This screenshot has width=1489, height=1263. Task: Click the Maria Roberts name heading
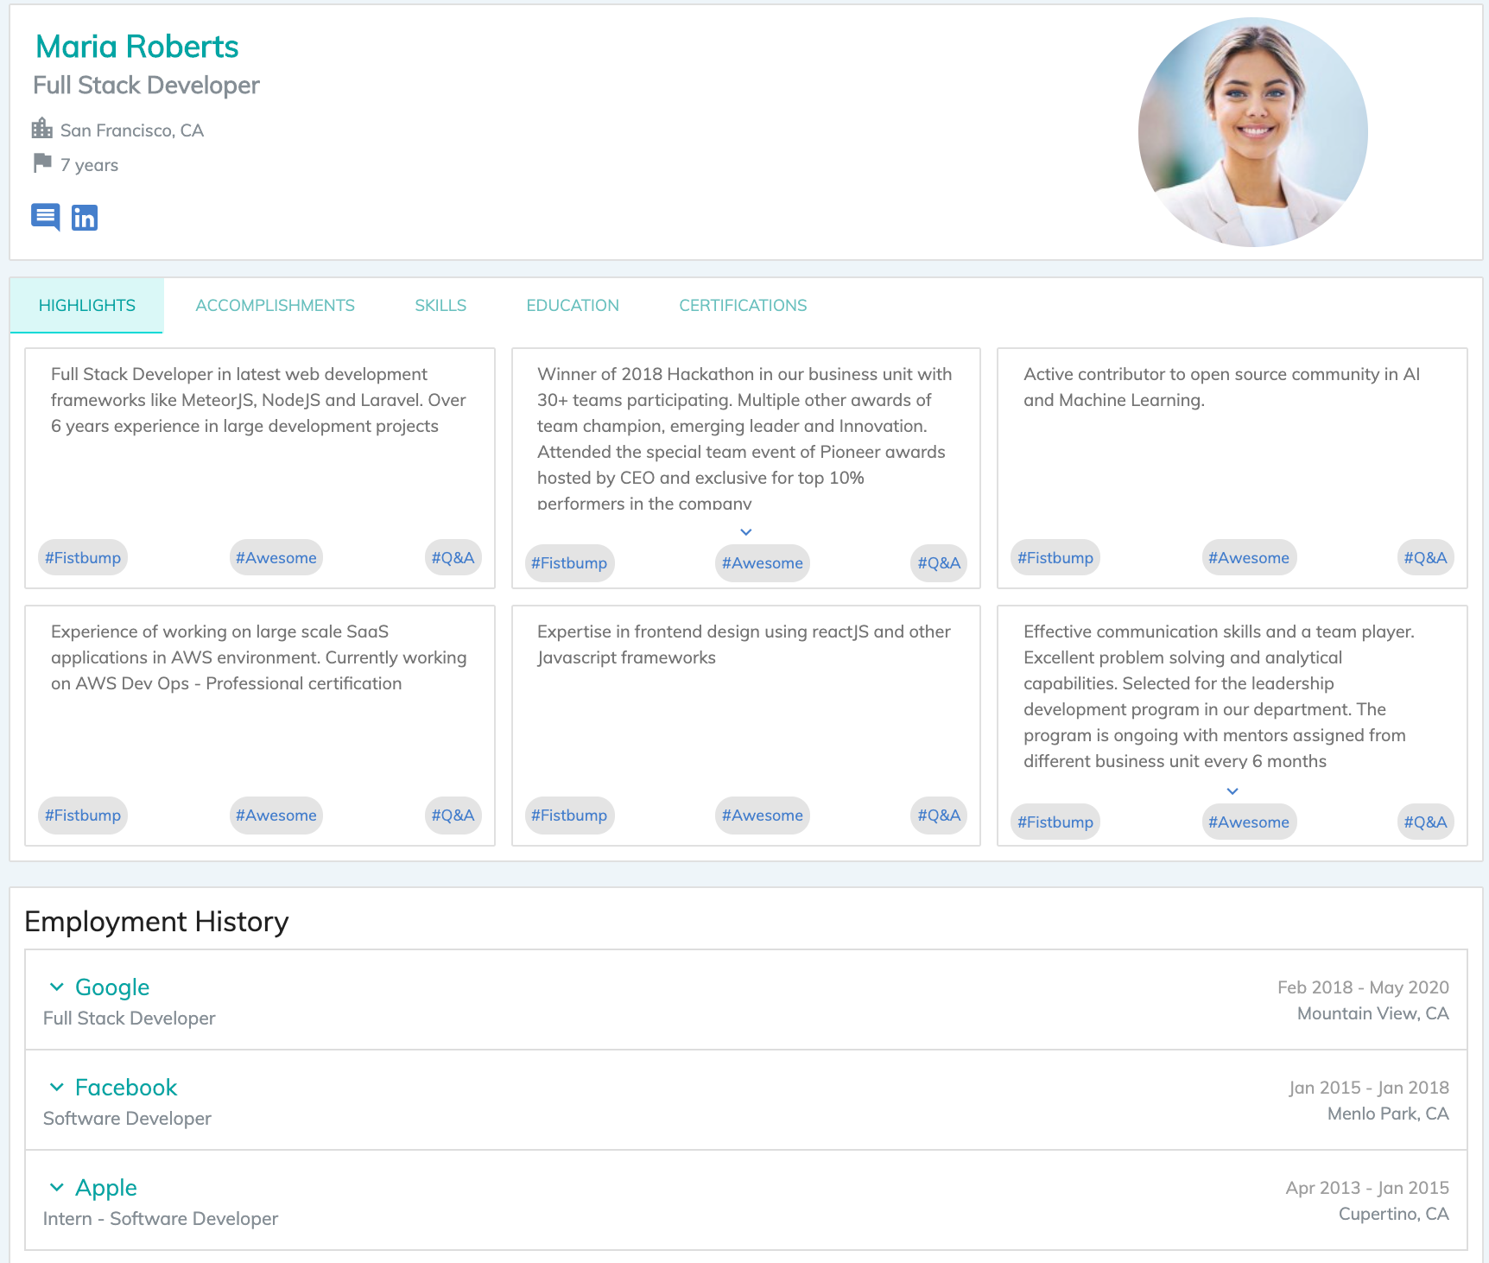point(137,47)
